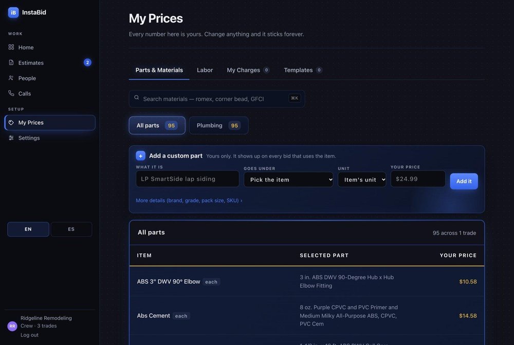Open Estimates in the sidebar
Image resolution: width=514 pixels, height=345 pixels.
tap(50, 63)
